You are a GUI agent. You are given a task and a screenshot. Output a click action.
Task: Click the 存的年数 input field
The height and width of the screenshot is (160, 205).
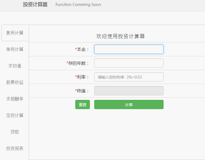[129, 63]
